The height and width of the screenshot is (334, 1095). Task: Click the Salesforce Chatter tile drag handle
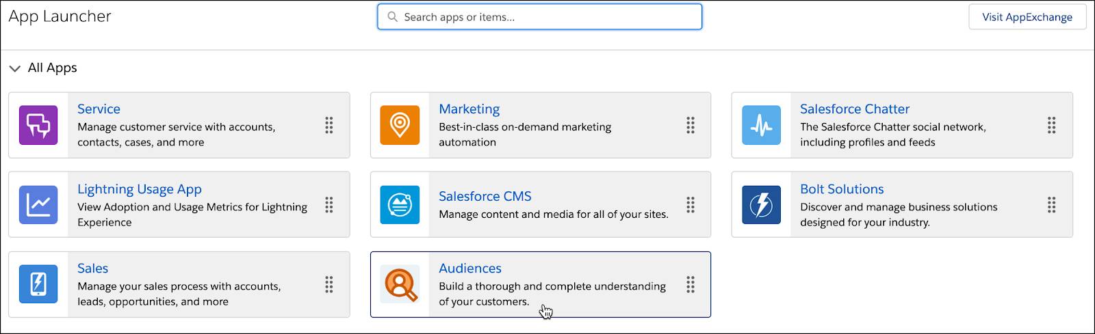tap(1052, 125)
